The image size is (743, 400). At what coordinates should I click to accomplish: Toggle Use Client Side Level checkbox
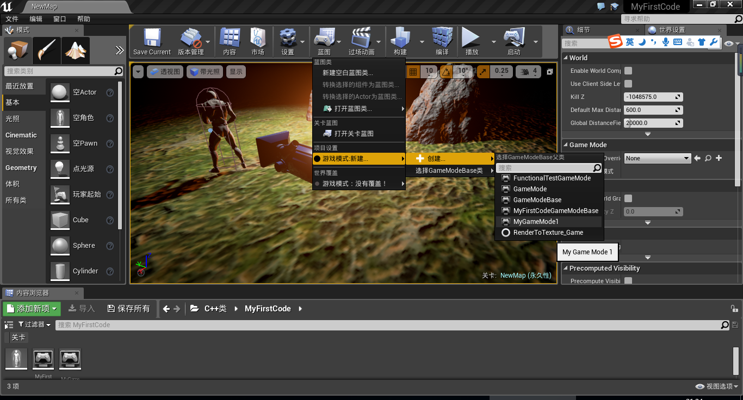[x=628, y=84]
